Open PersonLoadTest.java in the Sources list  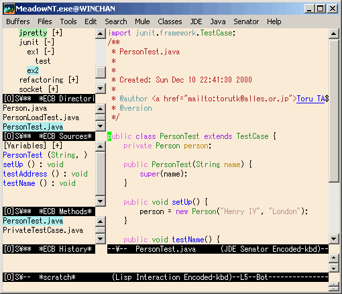(41, 117)
